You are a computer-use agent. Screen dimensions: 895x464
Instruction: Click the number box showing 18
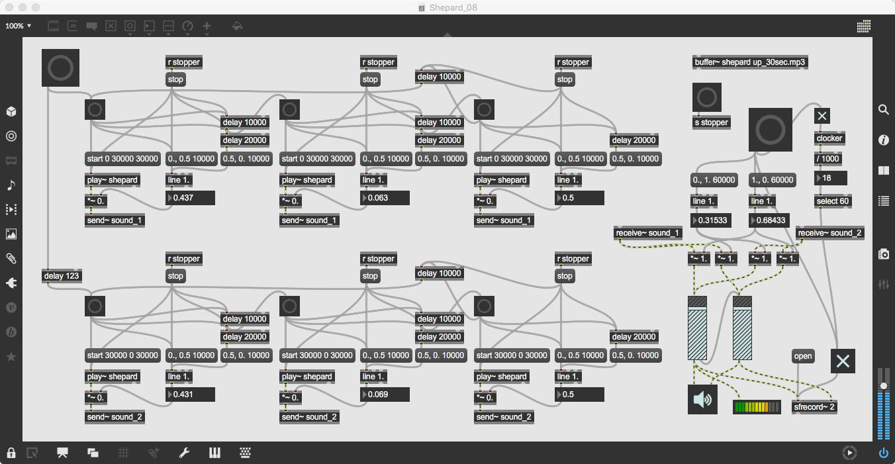pos(831,178)
